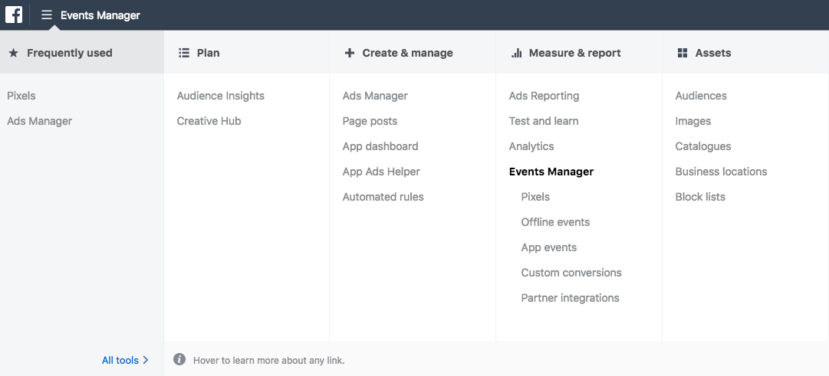Click the plus icon beside Create & manage
Screen dimensions: 829x376
(350, 53)
